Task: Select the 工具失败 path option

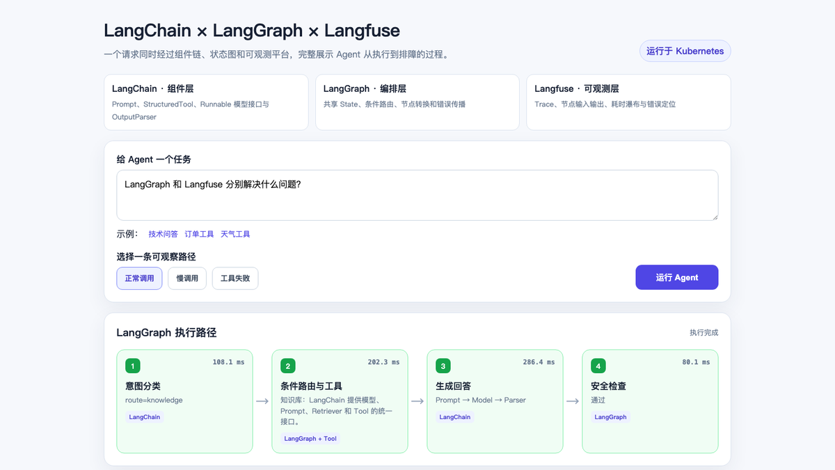Action: point(235,278)
